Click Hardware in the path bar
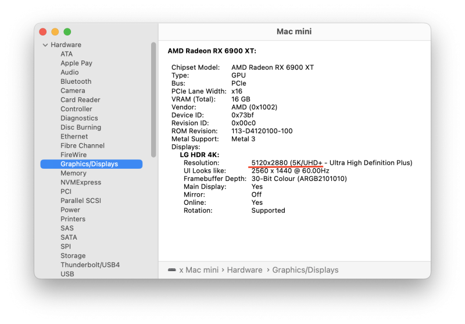Screen dimensions: 465x324 [245, 270]
